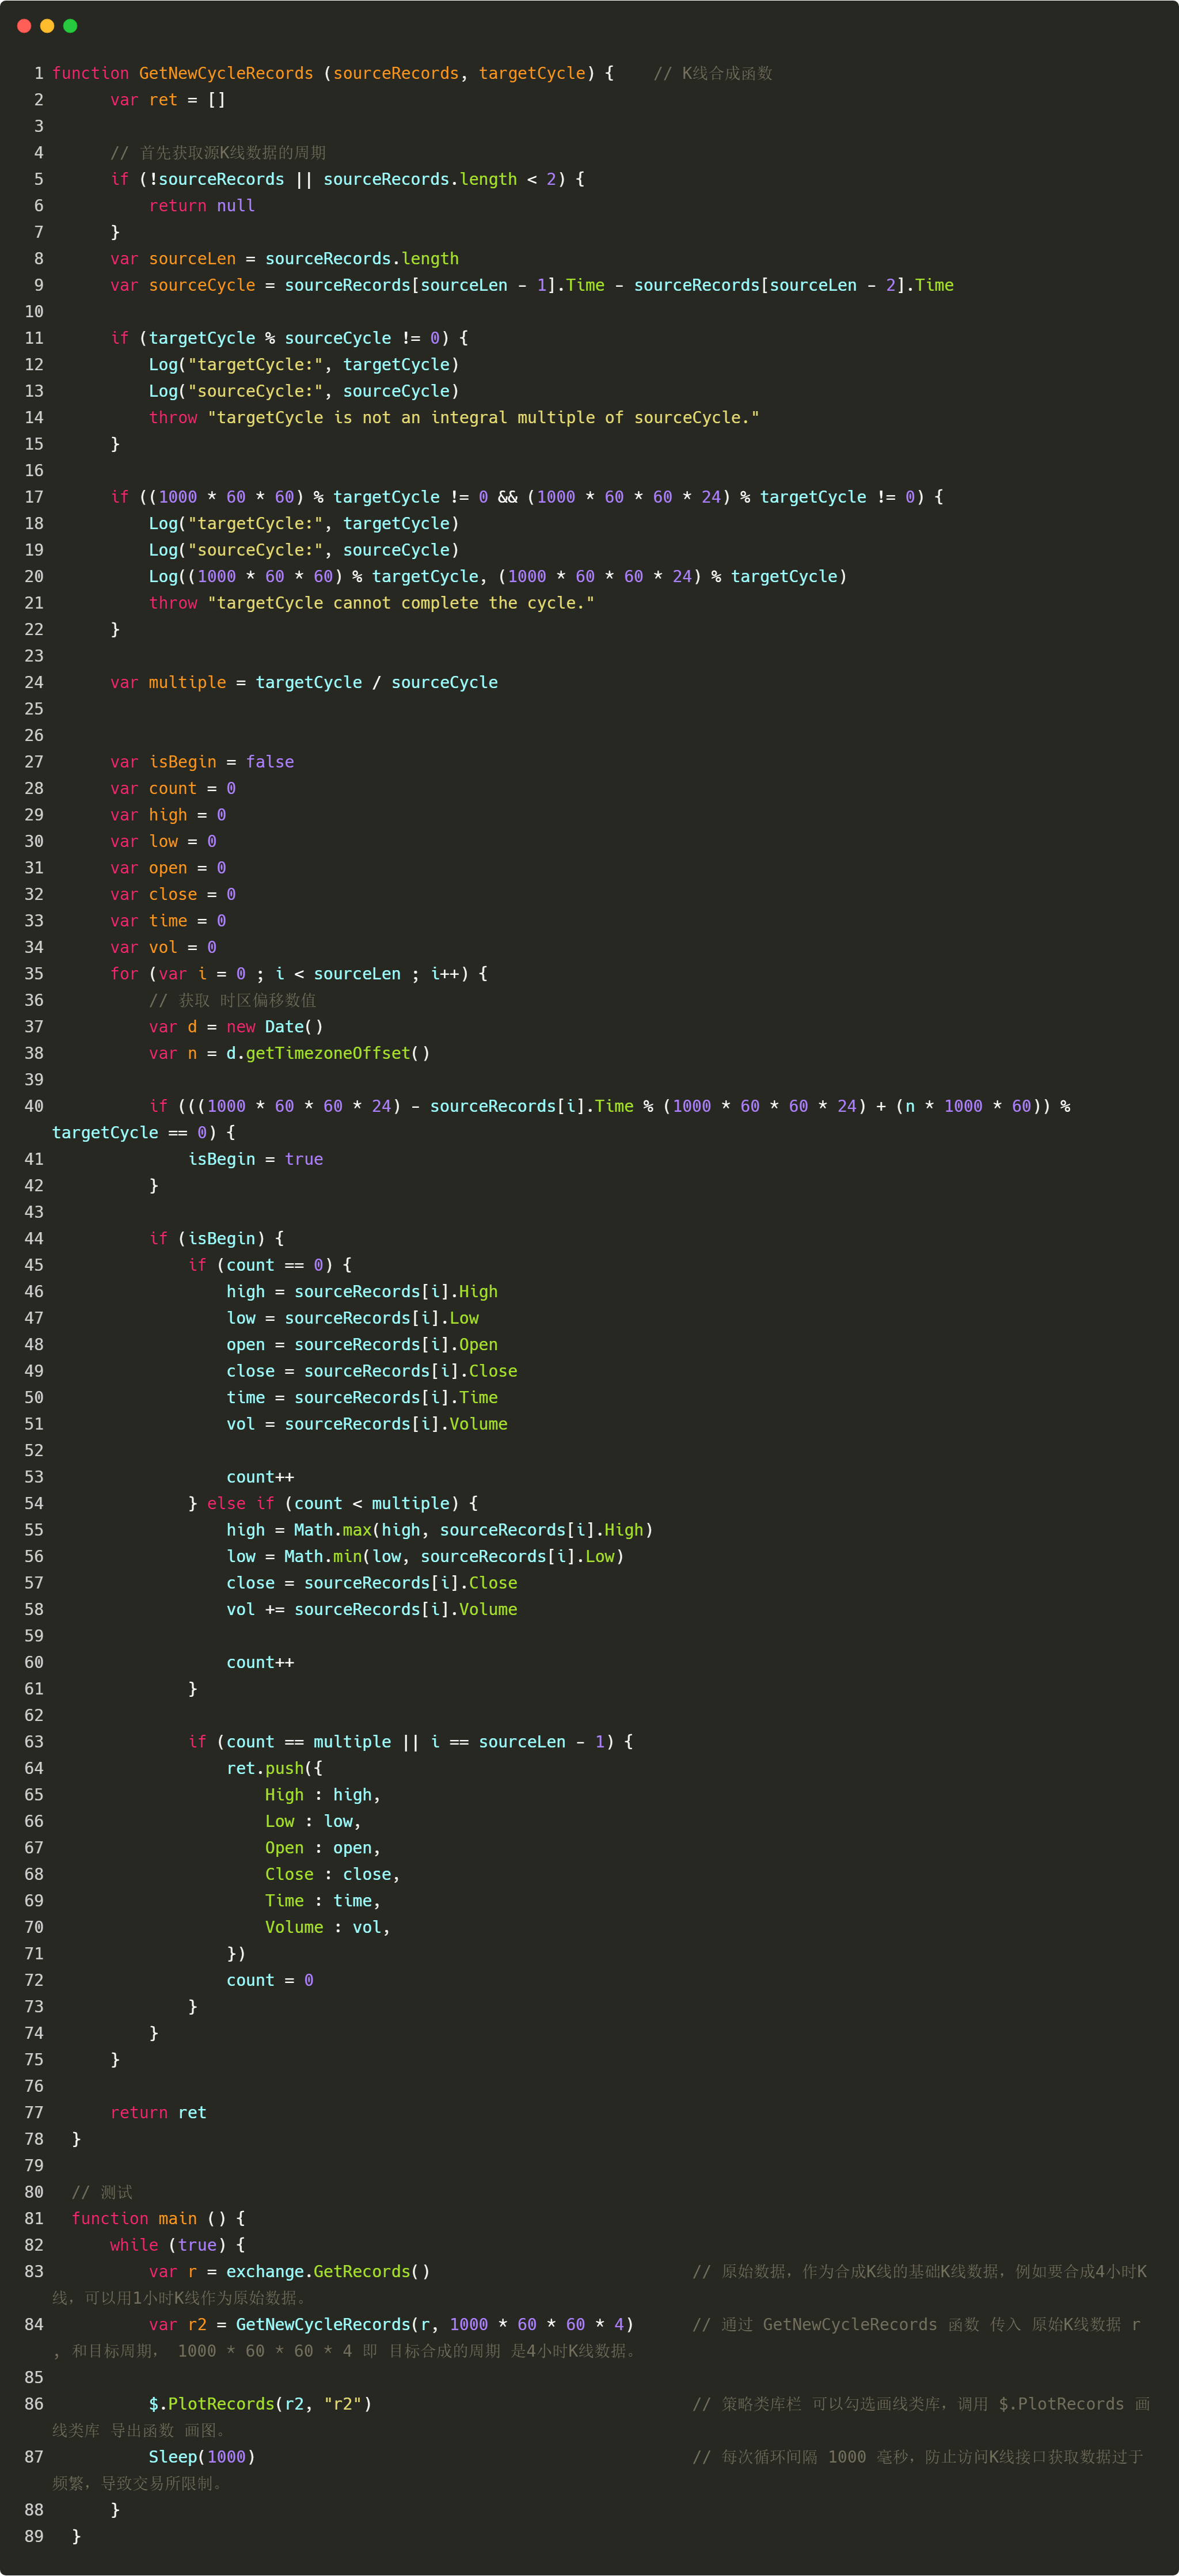This screenshot has height=2576, width=1179.
Task: Click the 'ret.push({' call
Action: (x=274, y=1768)
